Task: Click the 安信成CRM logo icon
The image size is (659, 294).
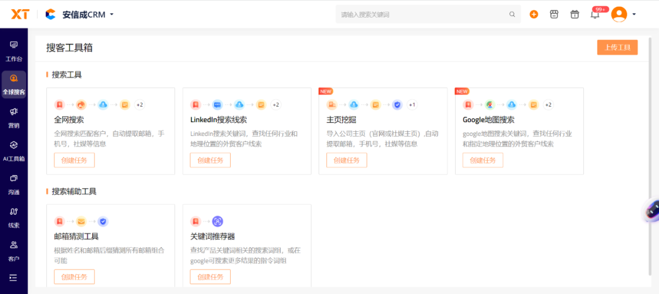Action: [x=51, y=14]
